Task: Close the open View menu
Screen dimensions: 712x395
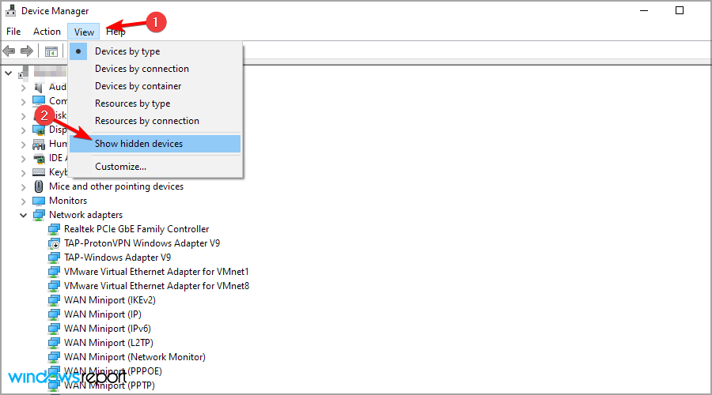Action: click(x=84, y=32)
